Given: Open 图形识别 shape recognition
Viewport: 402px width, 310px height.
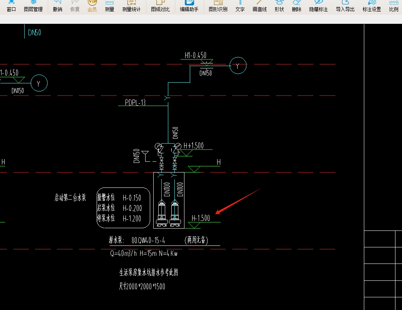Looking at the screenshot, I should [218, 7].
